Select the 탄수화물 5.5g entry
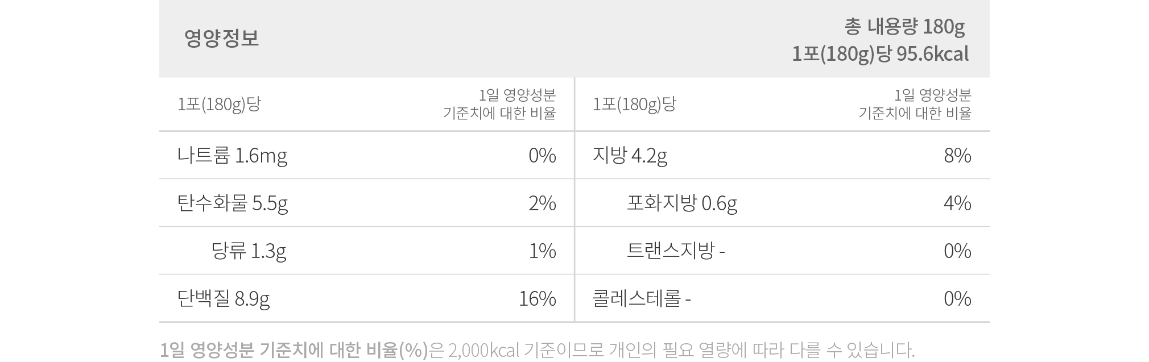Image resolution: width=1149 pixels, height=362 pixels. [x=233, y=203]
